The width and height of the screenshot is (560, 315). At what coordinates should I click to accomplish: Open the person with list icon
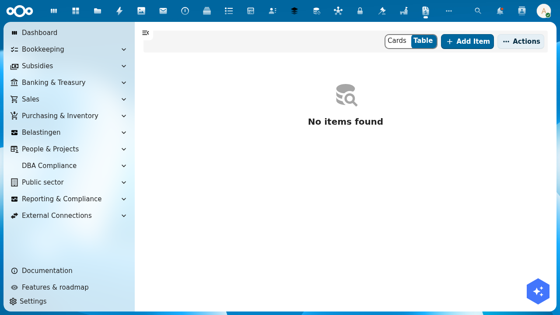tap(273, 11)
